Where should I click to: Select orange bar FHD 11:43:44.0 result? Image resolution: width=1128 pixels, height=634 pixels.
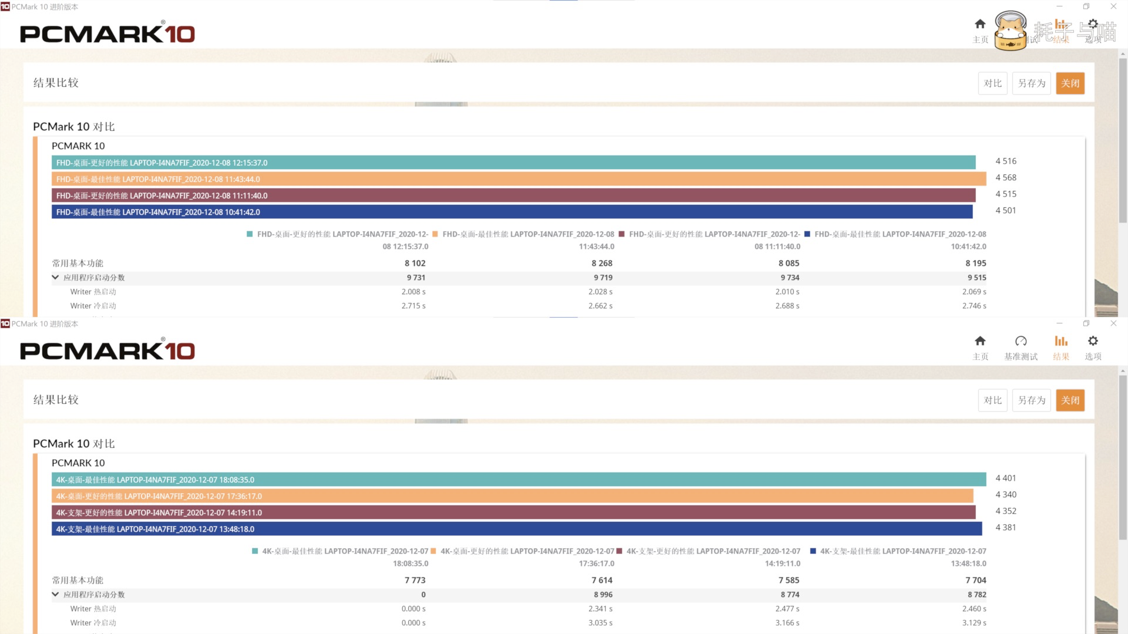tap(519, 179)
